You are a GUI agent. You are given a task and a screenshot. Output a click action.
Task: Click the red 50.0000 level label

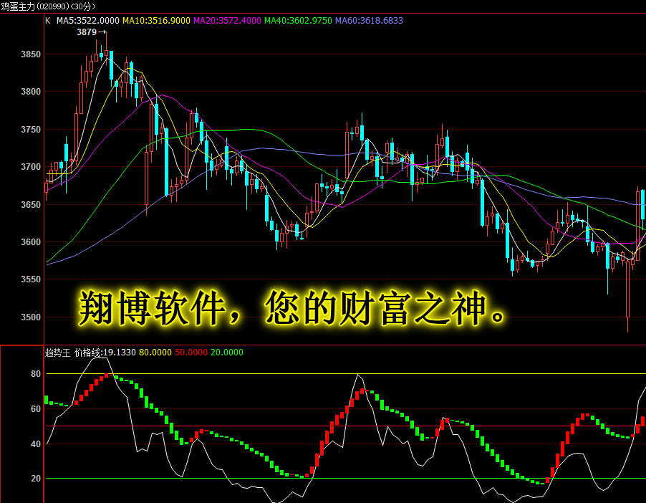191,353
